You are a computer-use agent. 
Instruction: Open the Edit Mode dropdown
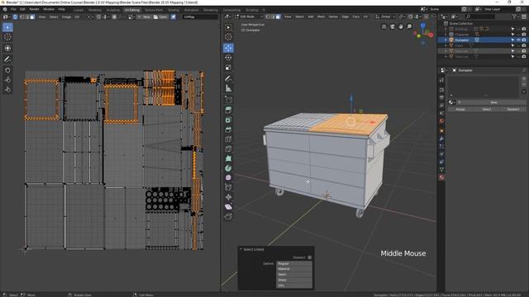249,16
